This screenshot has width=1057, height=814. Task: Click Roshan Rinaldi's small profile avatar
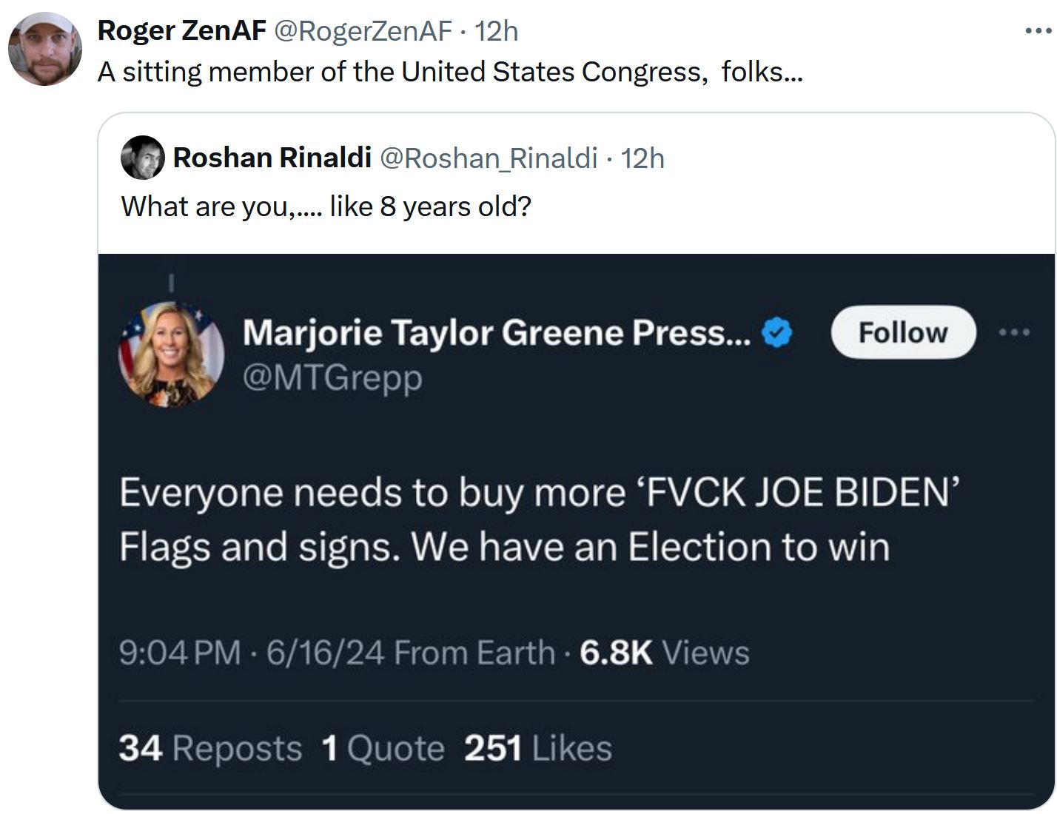(142, 158)
